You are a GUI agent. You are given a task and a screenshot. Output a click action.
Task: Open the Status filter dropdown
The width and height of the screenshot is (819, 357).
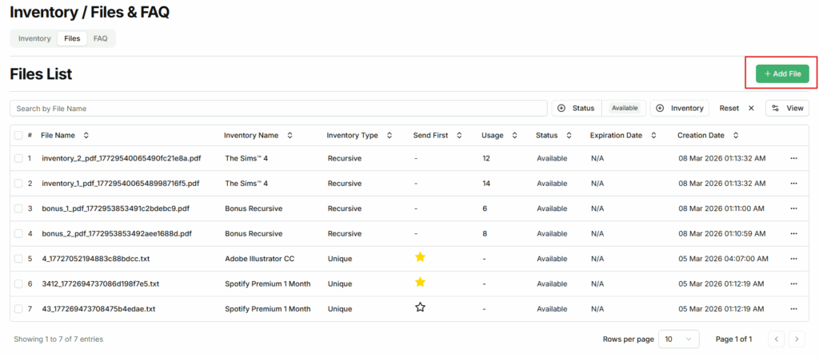pos(577,108)
